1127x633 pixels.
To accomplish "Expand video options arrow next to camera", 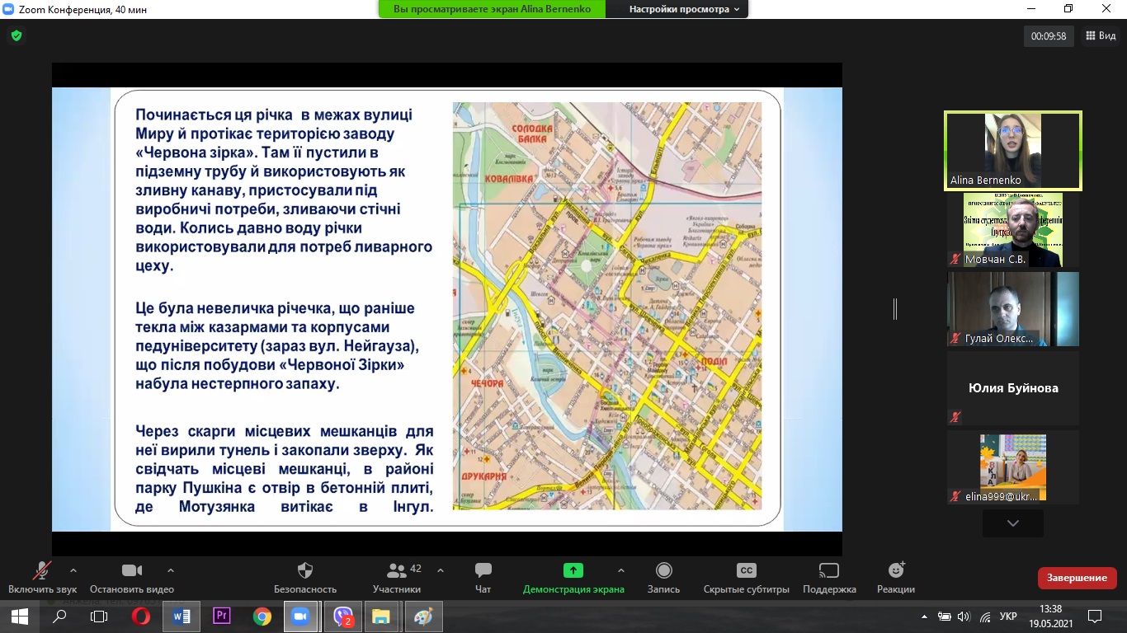I will [171, 570].
